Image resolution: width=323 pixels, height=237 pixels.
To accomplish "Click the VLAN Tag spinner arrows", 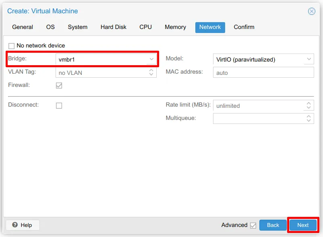I will [151, 72].
